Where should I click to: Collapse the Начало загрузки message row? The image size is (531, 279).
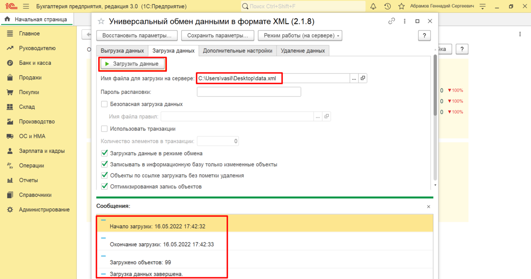104,219
